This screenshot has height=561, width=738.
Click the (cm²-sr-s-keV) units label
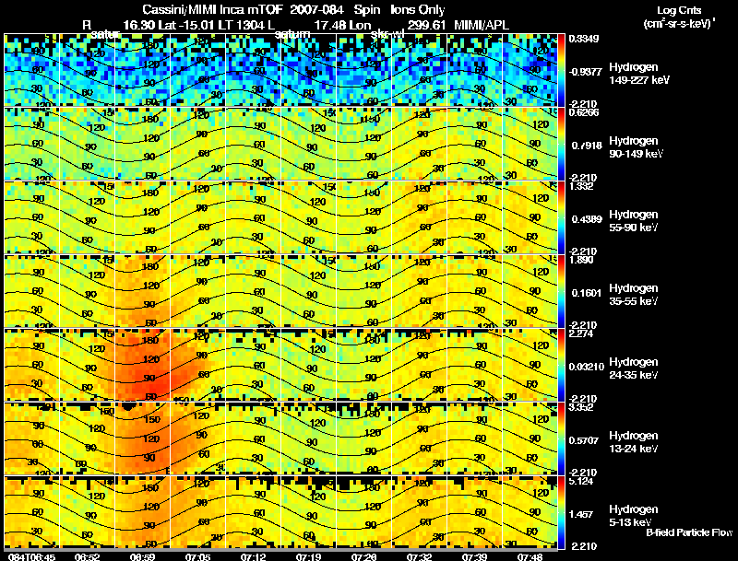click(679, 24)
